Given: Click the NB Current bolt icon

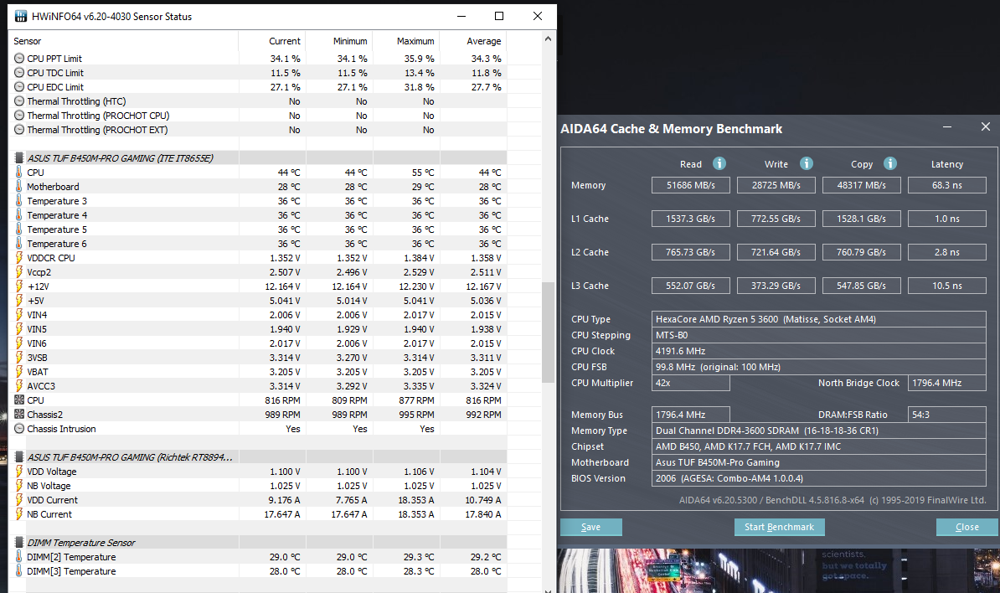Looking at the screenshot, I should (x=19, y=514).
